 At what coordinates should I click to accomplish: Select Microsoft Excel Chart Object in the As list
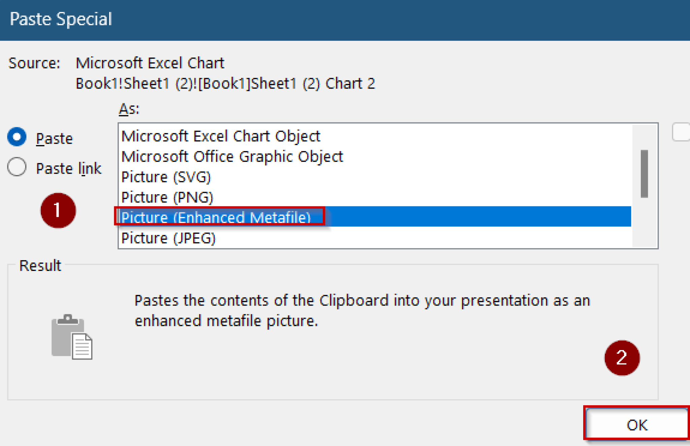pos(220,136)
